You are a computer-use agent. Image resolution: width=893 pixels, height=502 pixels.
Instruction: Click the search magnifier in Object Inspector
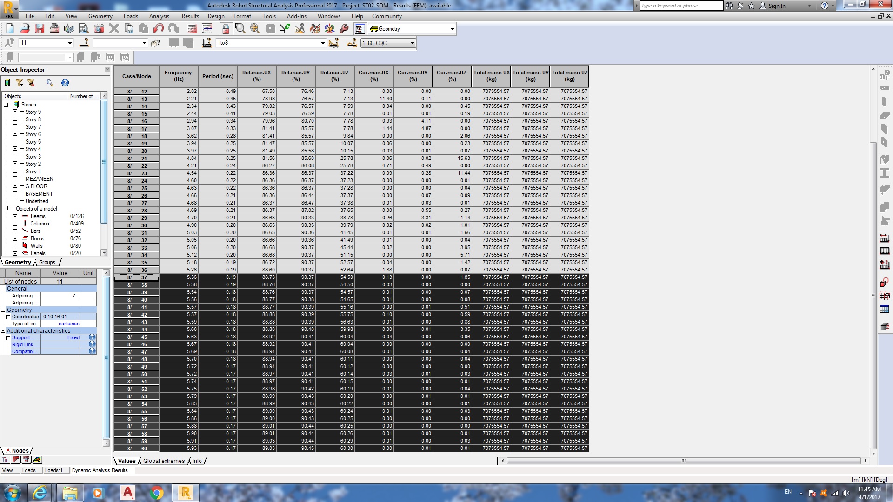[x=50, y=83]
